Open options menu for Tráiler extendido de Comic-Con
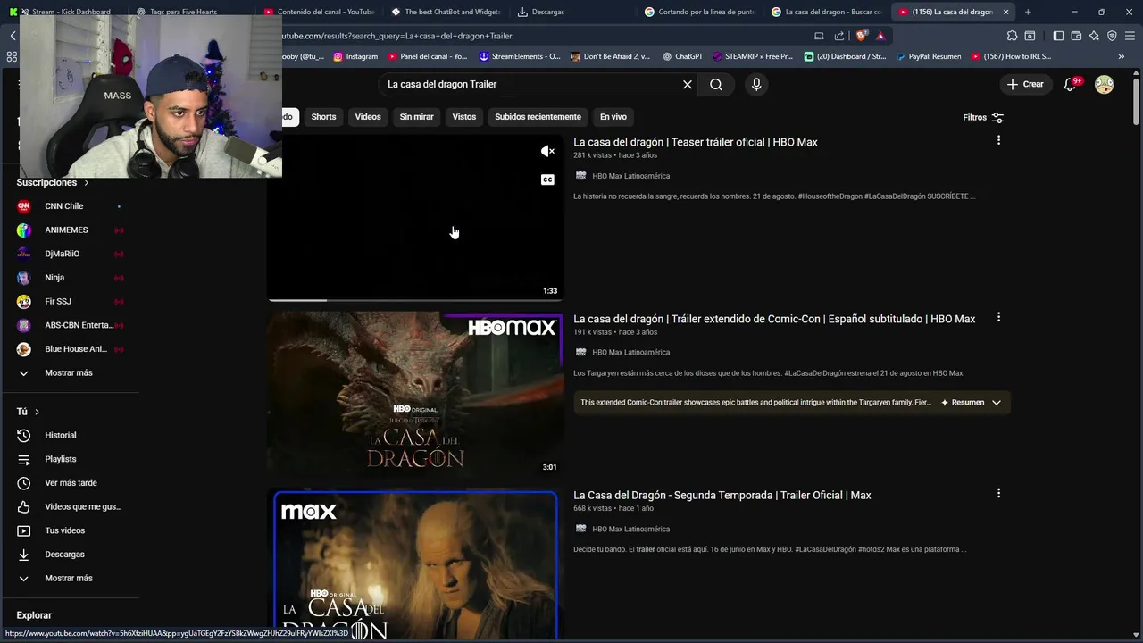This screenshot has height=643, width=1143. tap(998, 317)
